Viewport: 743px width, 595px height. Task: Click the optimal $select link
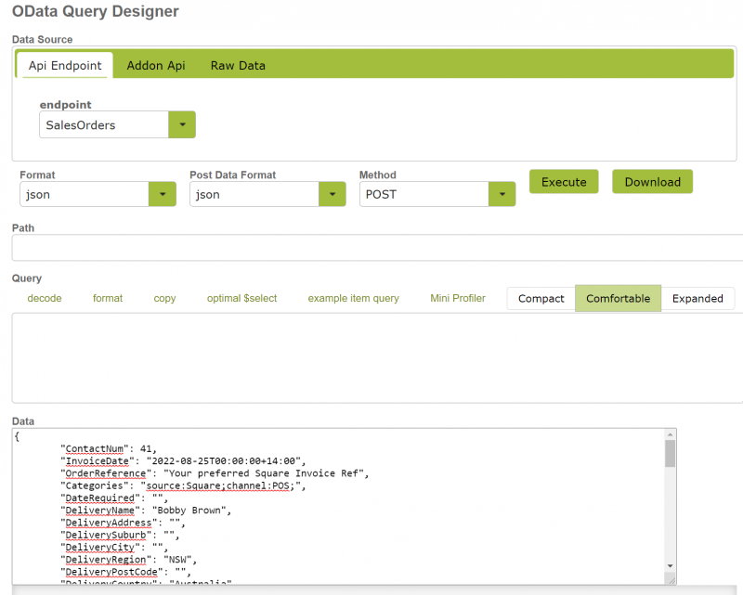[242, 298]
